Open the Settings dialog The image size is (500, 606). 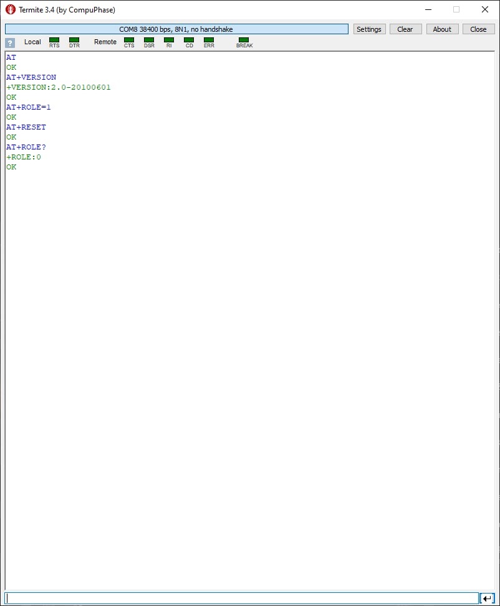(369, 29)
